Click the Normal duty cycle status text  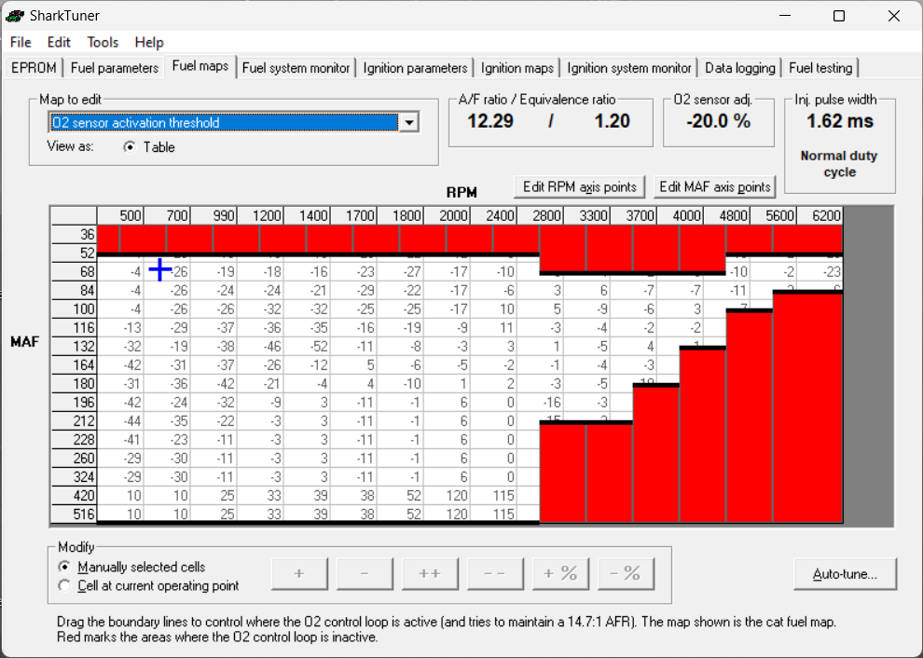839,164
